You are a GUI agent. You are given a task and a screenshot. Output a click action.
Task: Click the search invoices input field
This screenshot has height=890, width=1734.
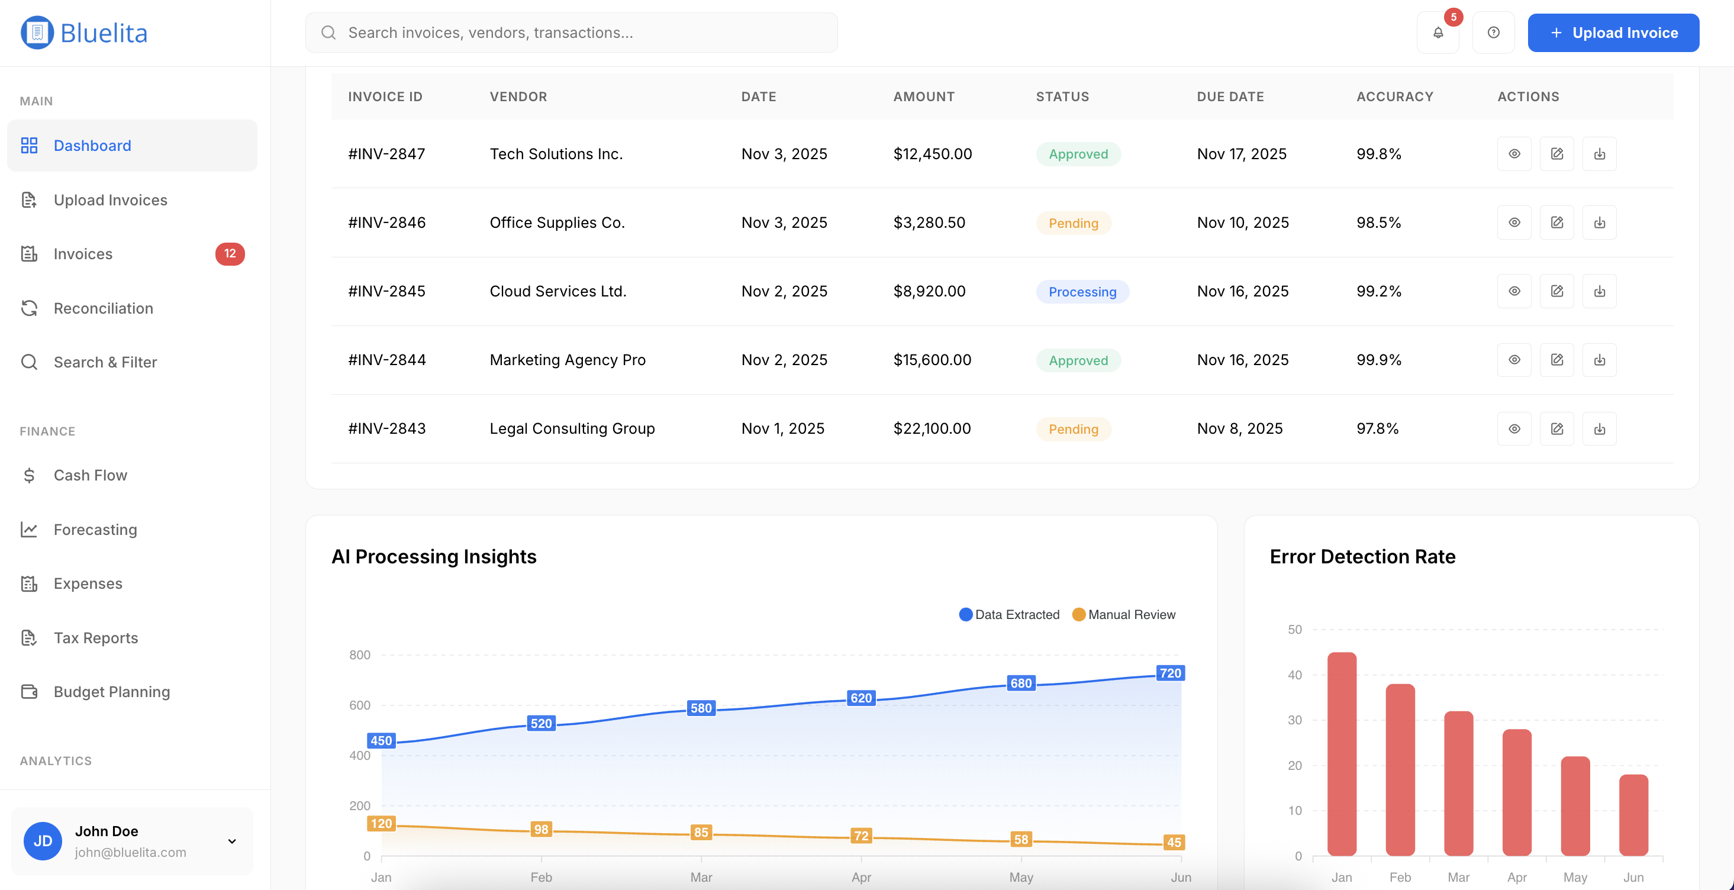pos(572,33)
